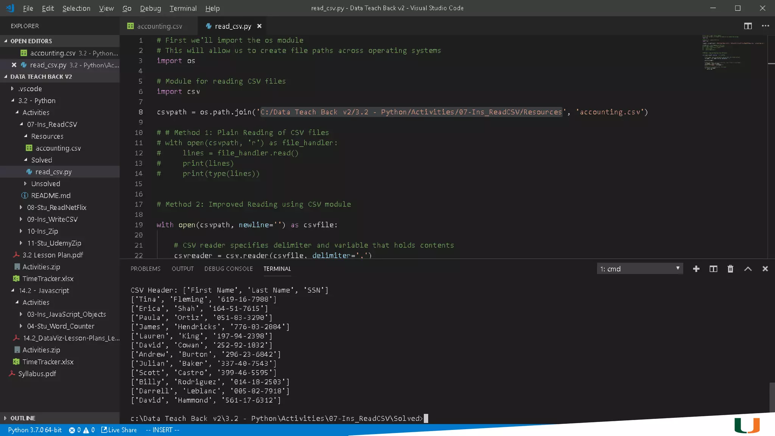Close the terminal panel

coord(765,269)
